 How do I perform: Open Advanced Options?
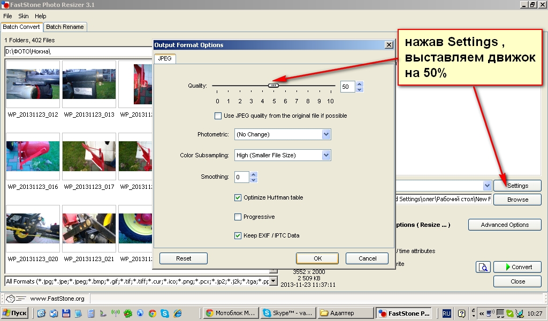(505, 225)
